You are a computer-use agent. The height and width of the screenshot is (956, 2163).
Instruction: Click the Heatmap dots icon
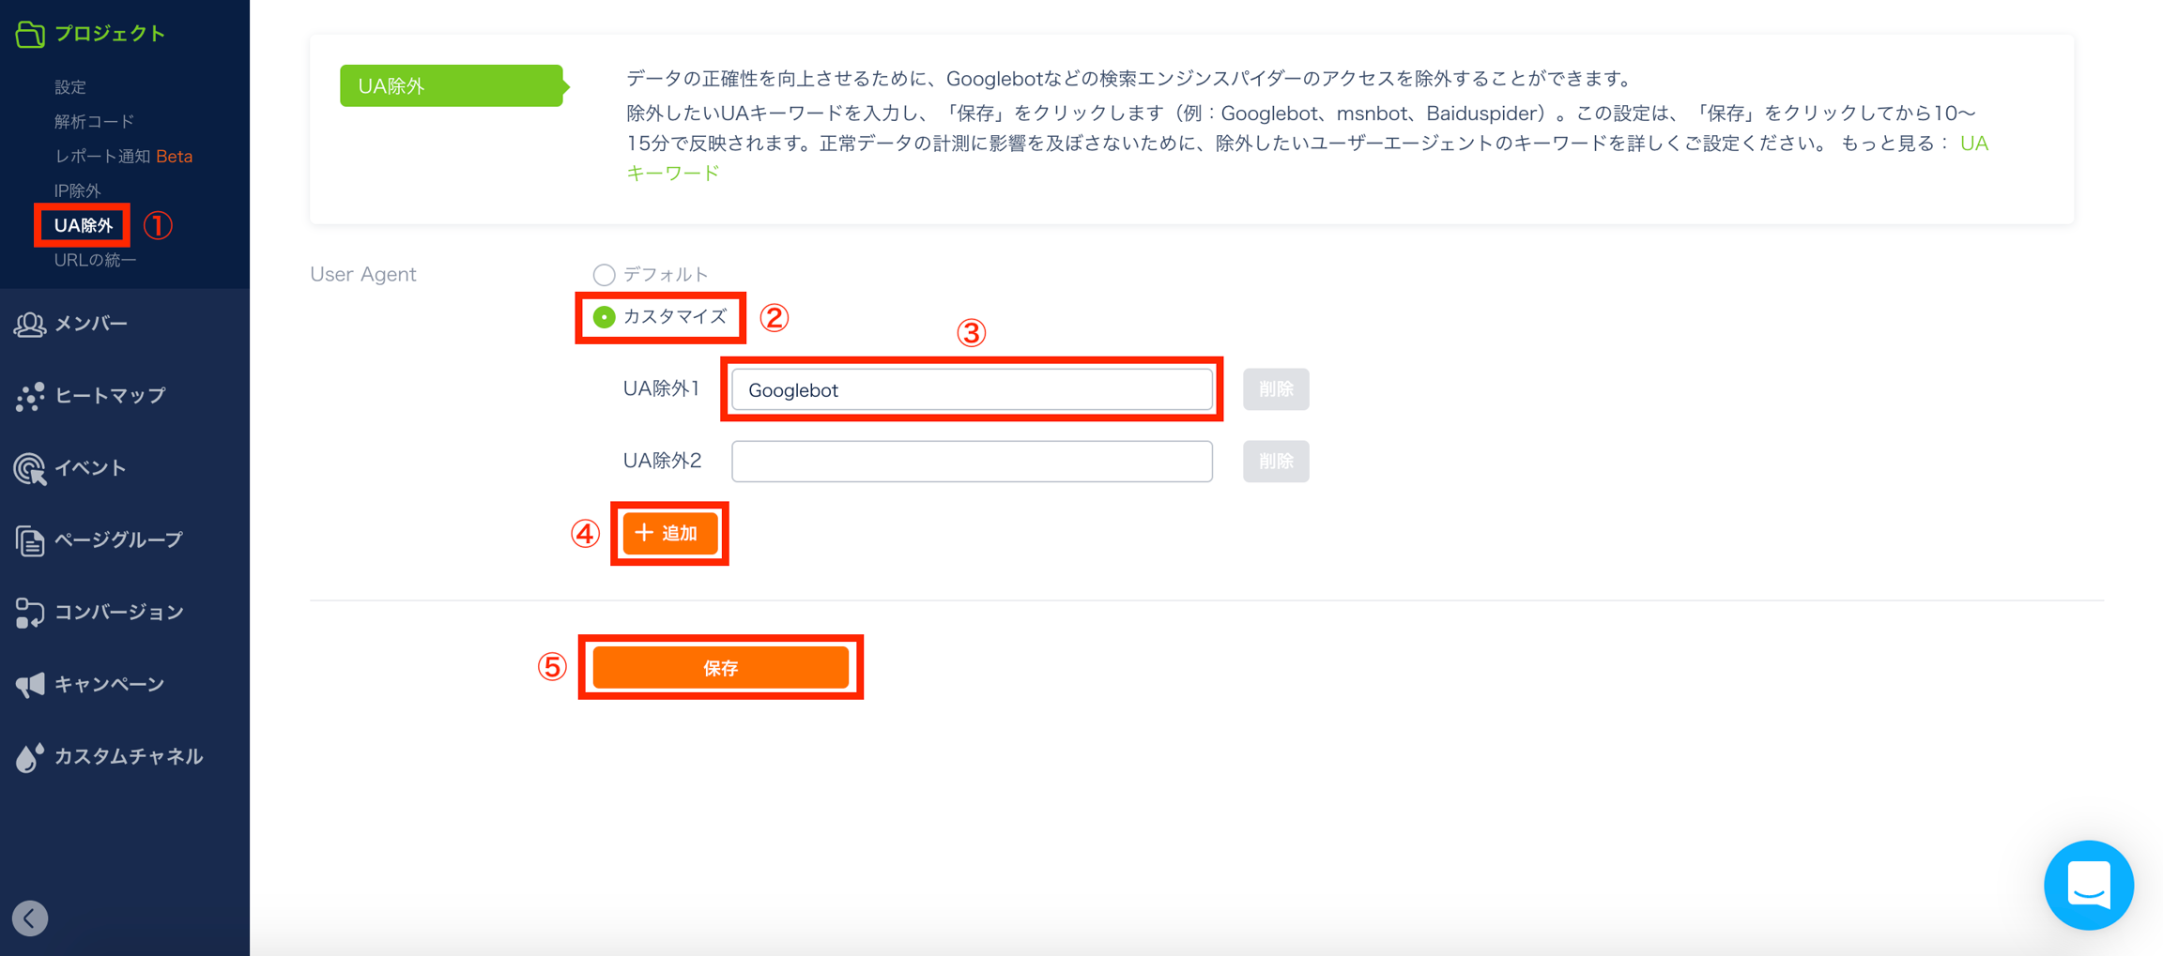(x=30, y=397)
